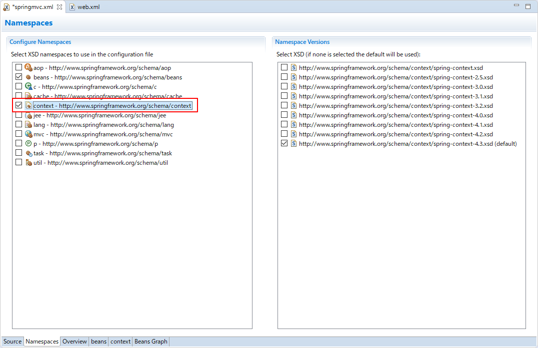Click the Namespace Versions section header
This screenshot has width=538, height=348.
point(302,42)
